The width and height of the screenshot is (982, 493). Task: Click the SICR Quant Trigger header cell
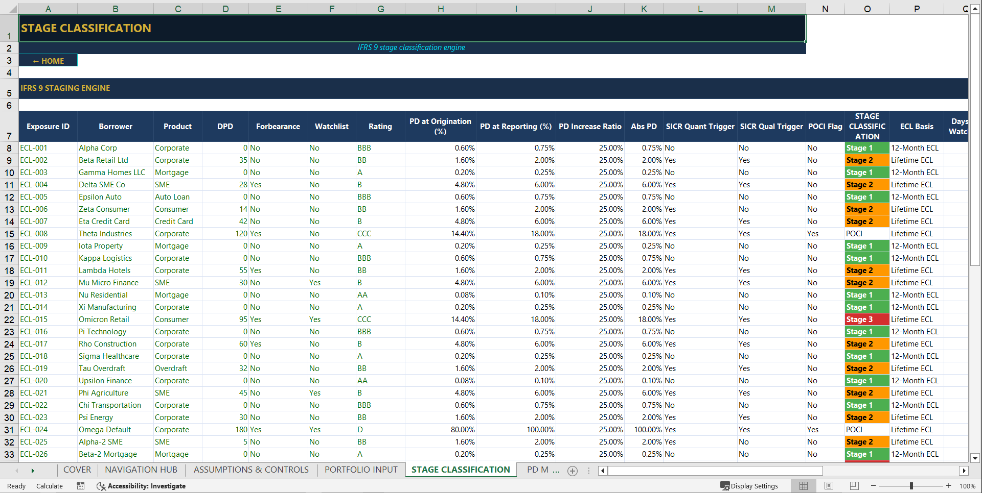click(700, 127)
